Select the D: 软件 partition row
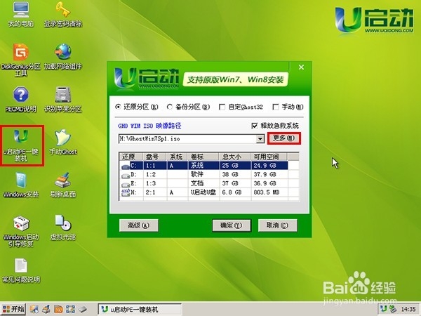421x316 pixels. pos(204,174)
